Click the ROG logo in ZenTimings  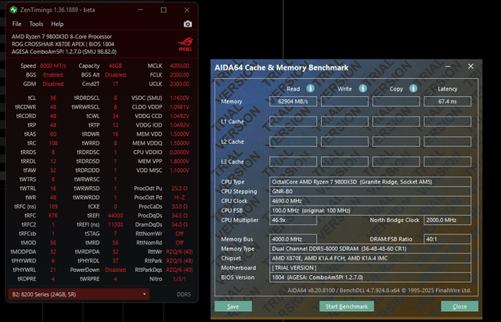[x=186, y=44]
